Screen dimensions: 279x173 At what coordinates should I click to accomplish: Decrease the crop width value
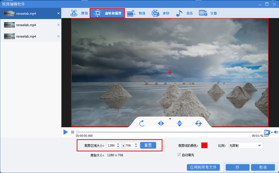pyautogui.click(x=118, y=147)
